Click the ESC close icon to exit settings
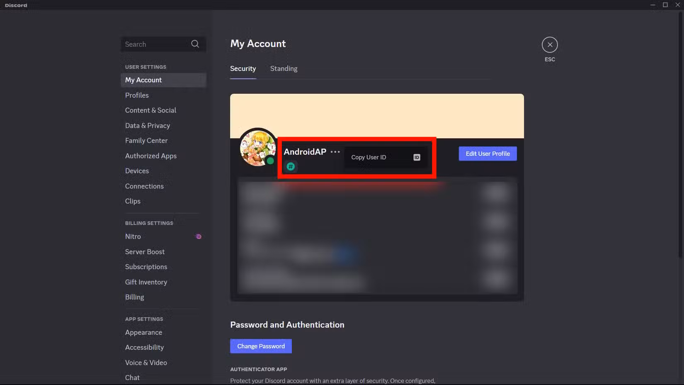Viewport: 684px width, 385px height. point(549,44)
